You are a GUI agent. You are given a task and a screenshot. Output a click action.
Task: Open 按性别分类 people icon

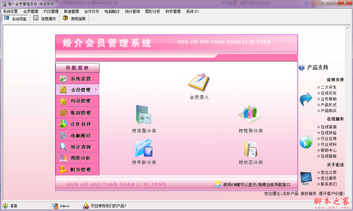[x=250, y=115]
